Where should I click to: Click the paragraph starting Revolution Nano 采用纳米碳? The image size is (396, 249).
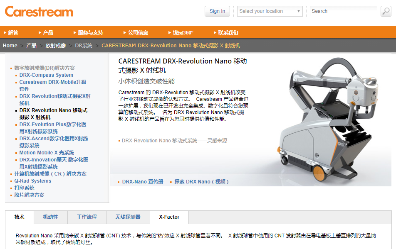point(196,239)
